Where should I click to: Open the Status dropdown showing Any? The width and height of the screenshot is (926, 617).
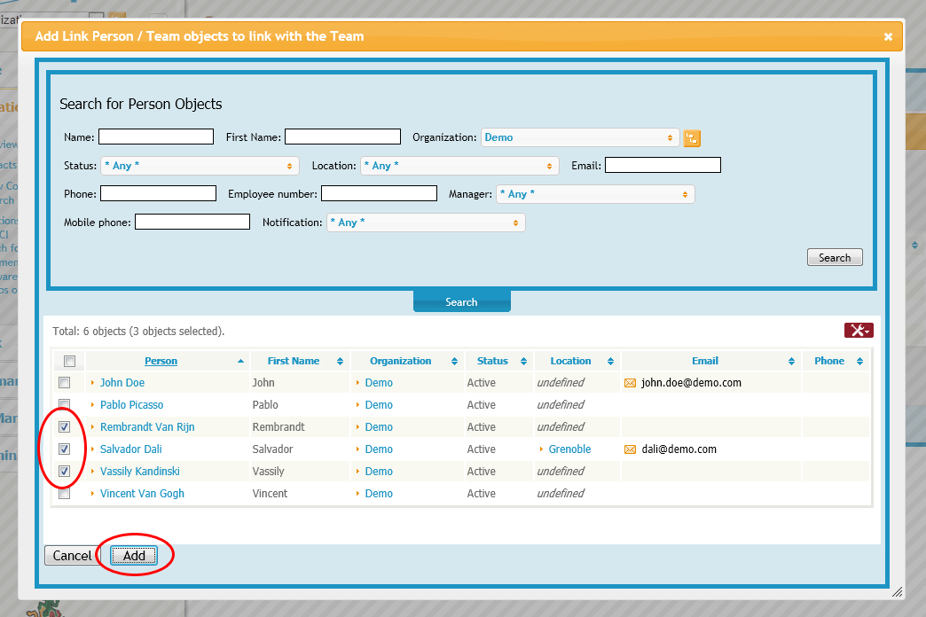tap(199, 165)
